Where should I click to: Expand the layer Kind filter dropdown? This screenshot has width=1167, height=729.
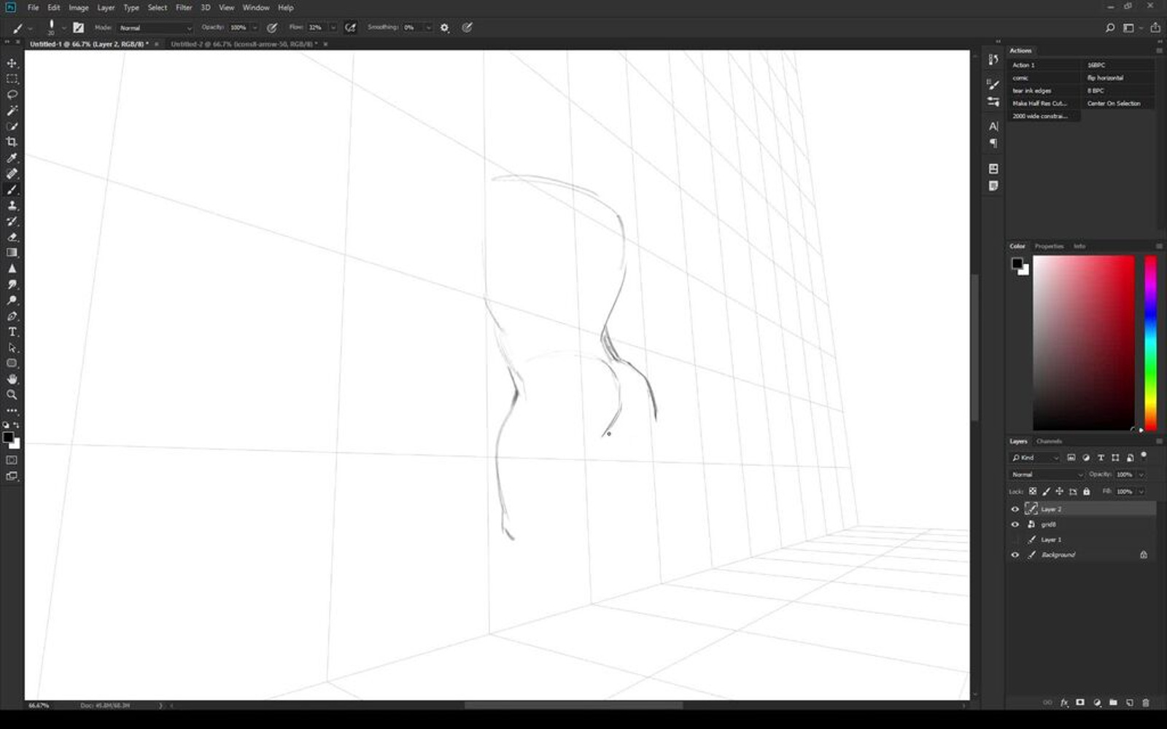coord(1035,458)
